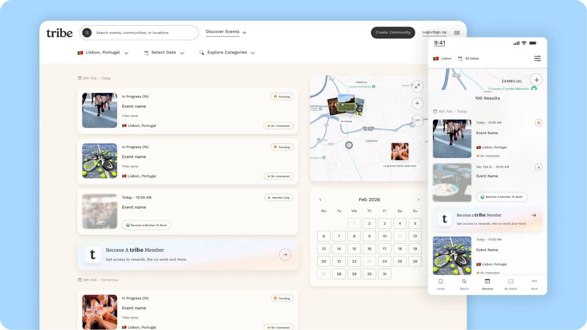Open Home tab in mobile nav
Image resolution: width=587 pixels, height=330 pixels.
tap(441, 284)
